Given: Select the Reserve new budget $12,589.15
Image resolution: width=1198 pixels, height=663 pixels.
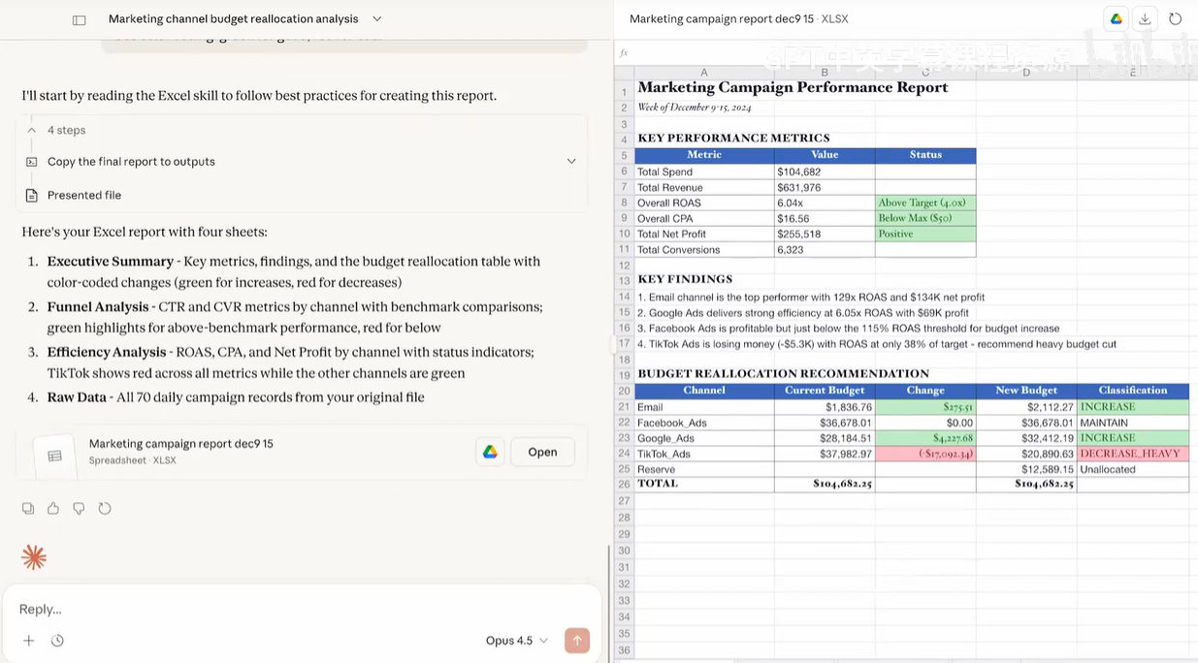Looking at the screenshot, I should [1026, 469].
